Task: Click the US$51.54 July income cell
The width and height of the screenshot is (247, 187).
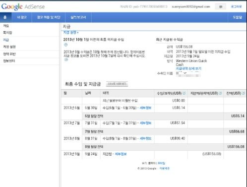Action: tap(178, 123)
